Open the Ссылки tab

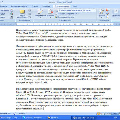pos(35,6)
